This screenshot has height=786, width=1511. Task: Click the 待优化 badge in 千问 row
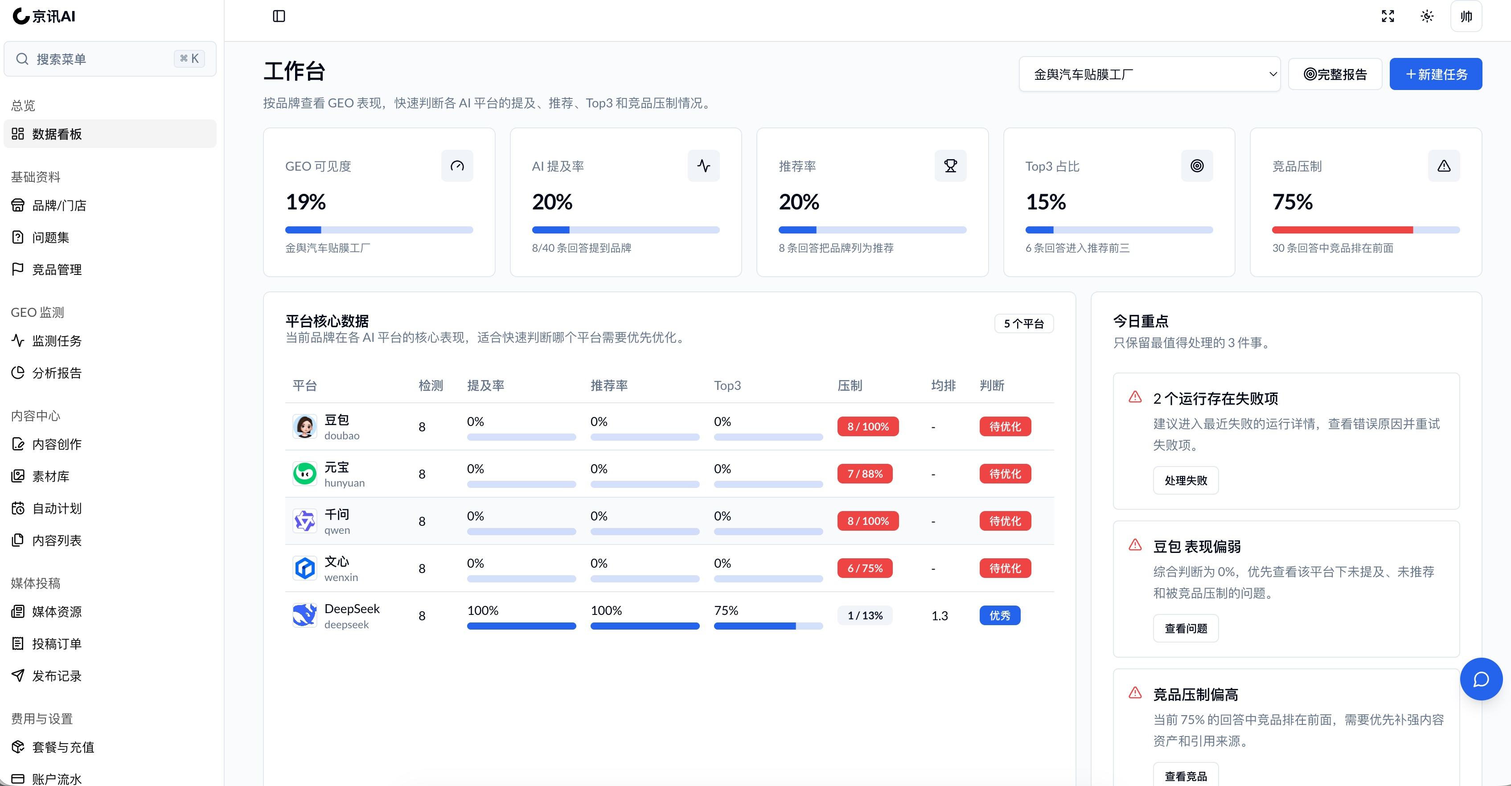(1005, 521)
